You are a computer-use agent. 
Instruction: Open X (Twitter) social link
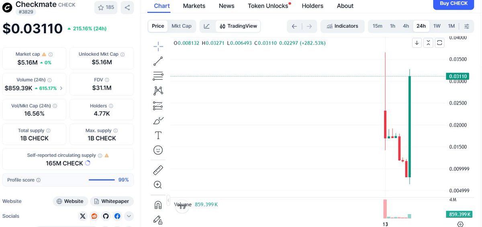[x=83, y=216]
